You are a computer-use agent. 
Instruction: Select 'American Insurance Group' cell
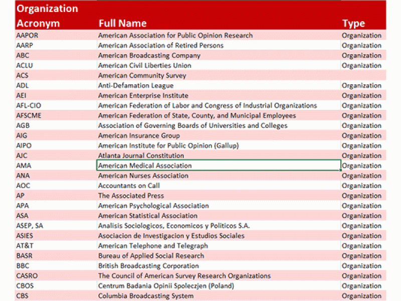219,135
